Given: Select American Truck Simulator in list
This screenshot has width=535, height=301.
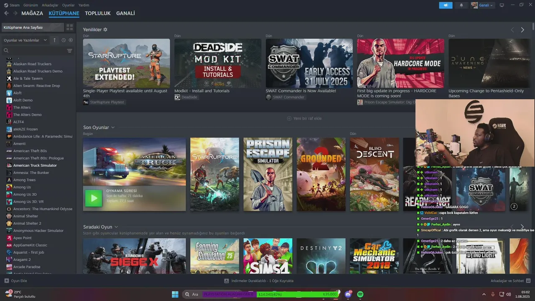Looking at the screenshot, I should (35, 166).
